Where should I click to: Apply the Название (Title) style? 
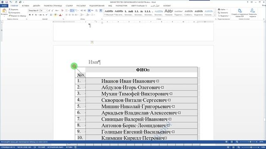click(x=169, y=13)
